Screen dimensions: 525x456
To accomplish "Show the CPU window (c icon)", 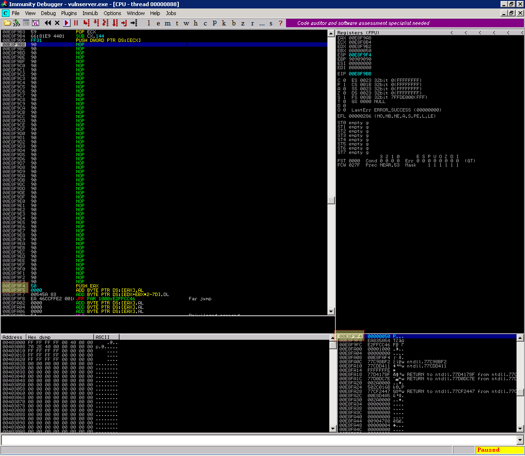I will tap(205, 23).
